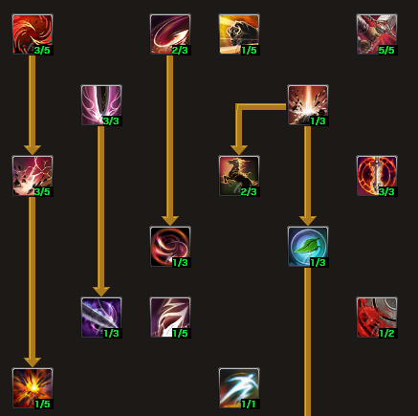Click the 5/5 point counter label

386,50
